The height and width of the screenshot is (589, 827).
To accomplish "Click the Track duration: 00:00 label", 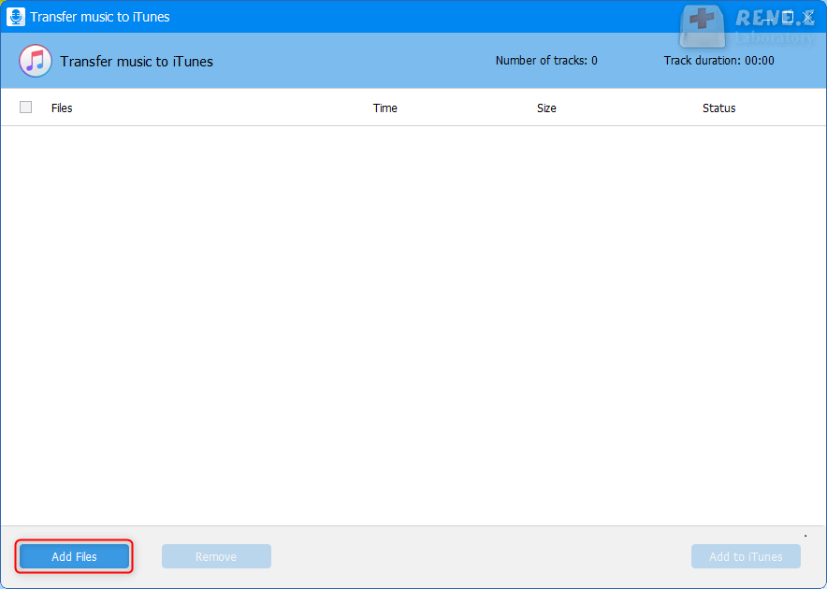I will tap(718, 61).
